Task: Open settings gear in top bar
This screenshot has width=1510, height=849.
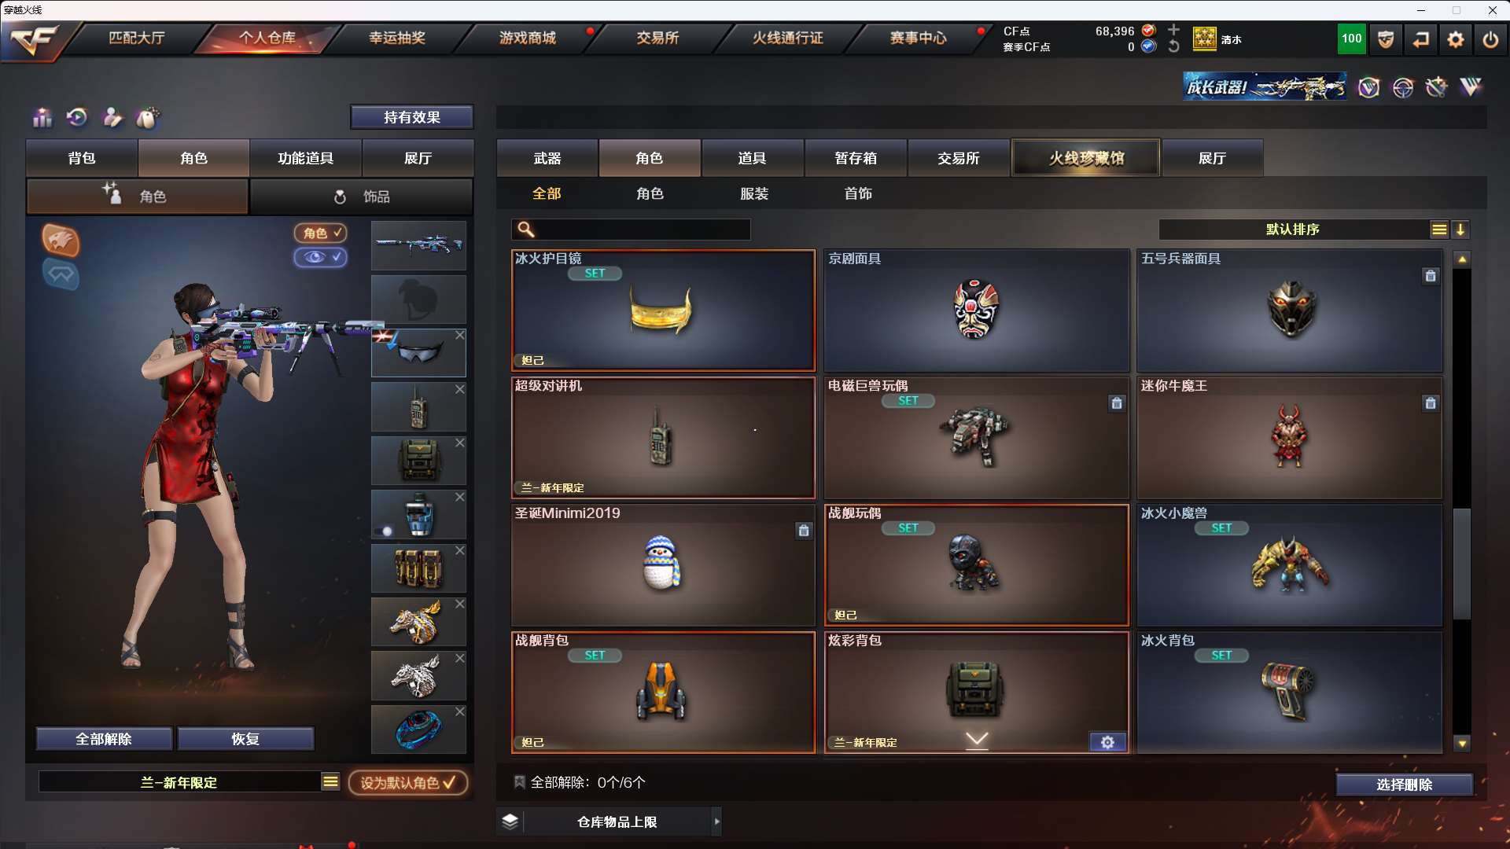Action: click(1456, 39)
